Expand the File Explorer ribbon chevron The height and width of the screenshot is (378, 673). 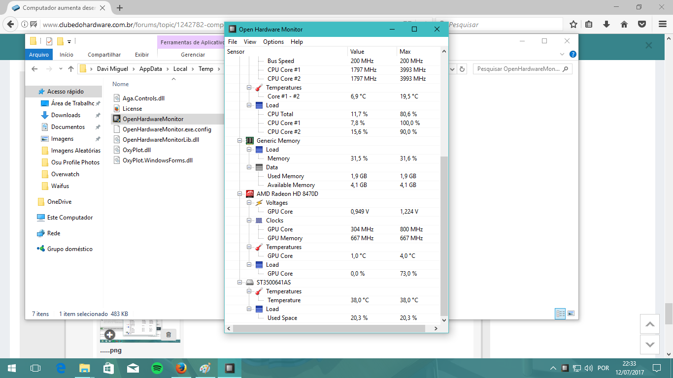click(x=562, y=54)
